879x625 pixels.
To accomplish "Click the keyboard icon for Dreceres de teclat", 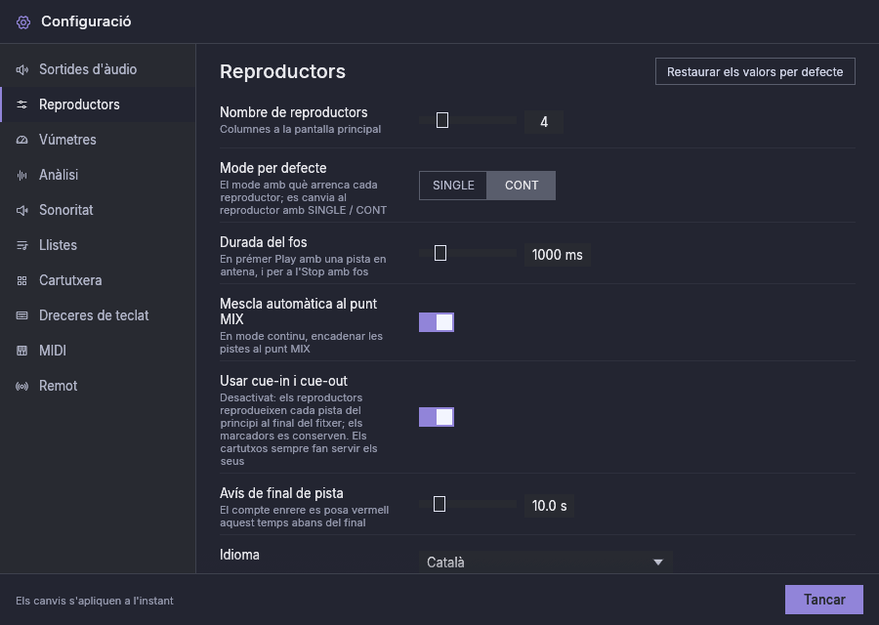I will coord(21,315).
